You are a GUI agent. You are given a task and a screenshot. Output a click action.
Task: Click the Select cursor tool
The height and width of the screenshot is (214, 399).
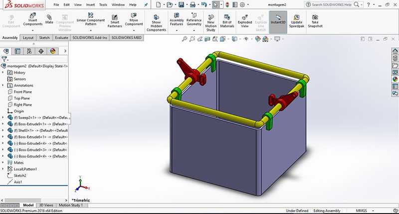(215, 4)
